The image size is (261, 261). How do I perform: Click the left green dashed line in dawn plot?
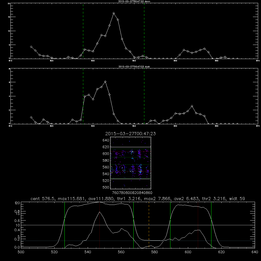83,31
